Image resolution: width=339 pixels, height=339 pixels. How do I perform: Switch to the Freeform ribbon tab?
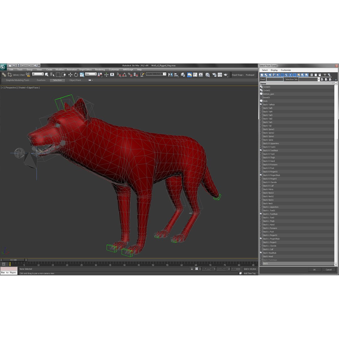41,80
